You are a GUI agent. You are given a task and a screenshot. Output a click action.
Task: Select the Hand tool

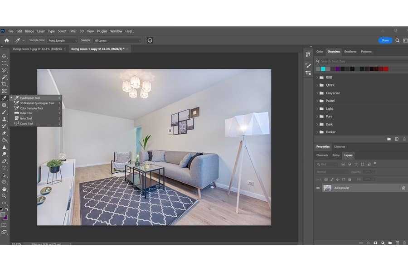pyautogui.click(x=4, y=189)
